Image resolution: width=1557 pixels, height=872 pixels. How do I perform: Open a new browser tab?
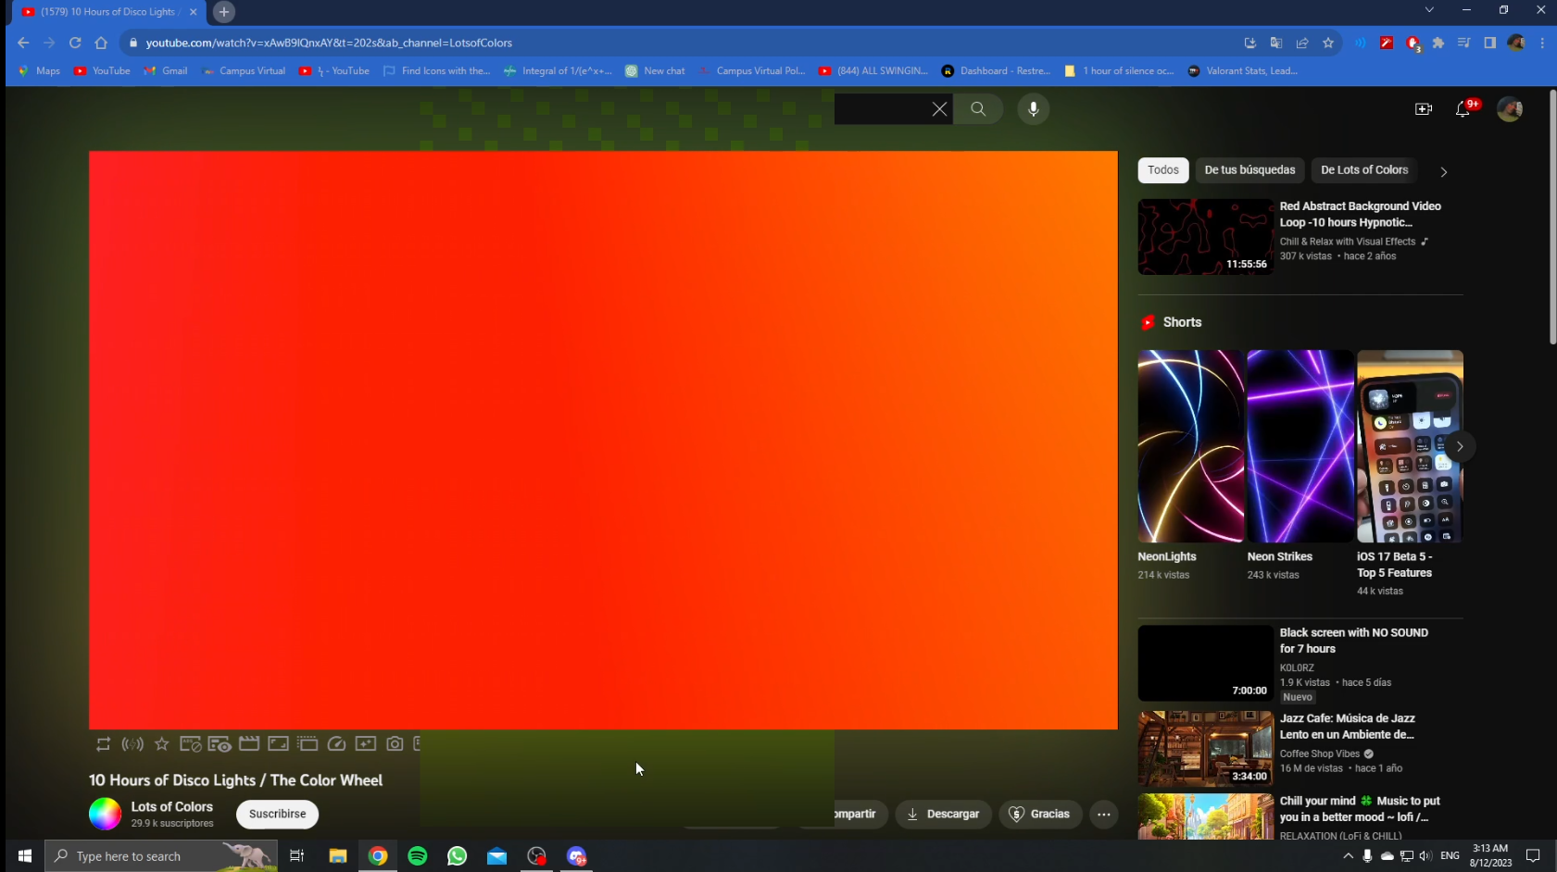pos(224,12)
